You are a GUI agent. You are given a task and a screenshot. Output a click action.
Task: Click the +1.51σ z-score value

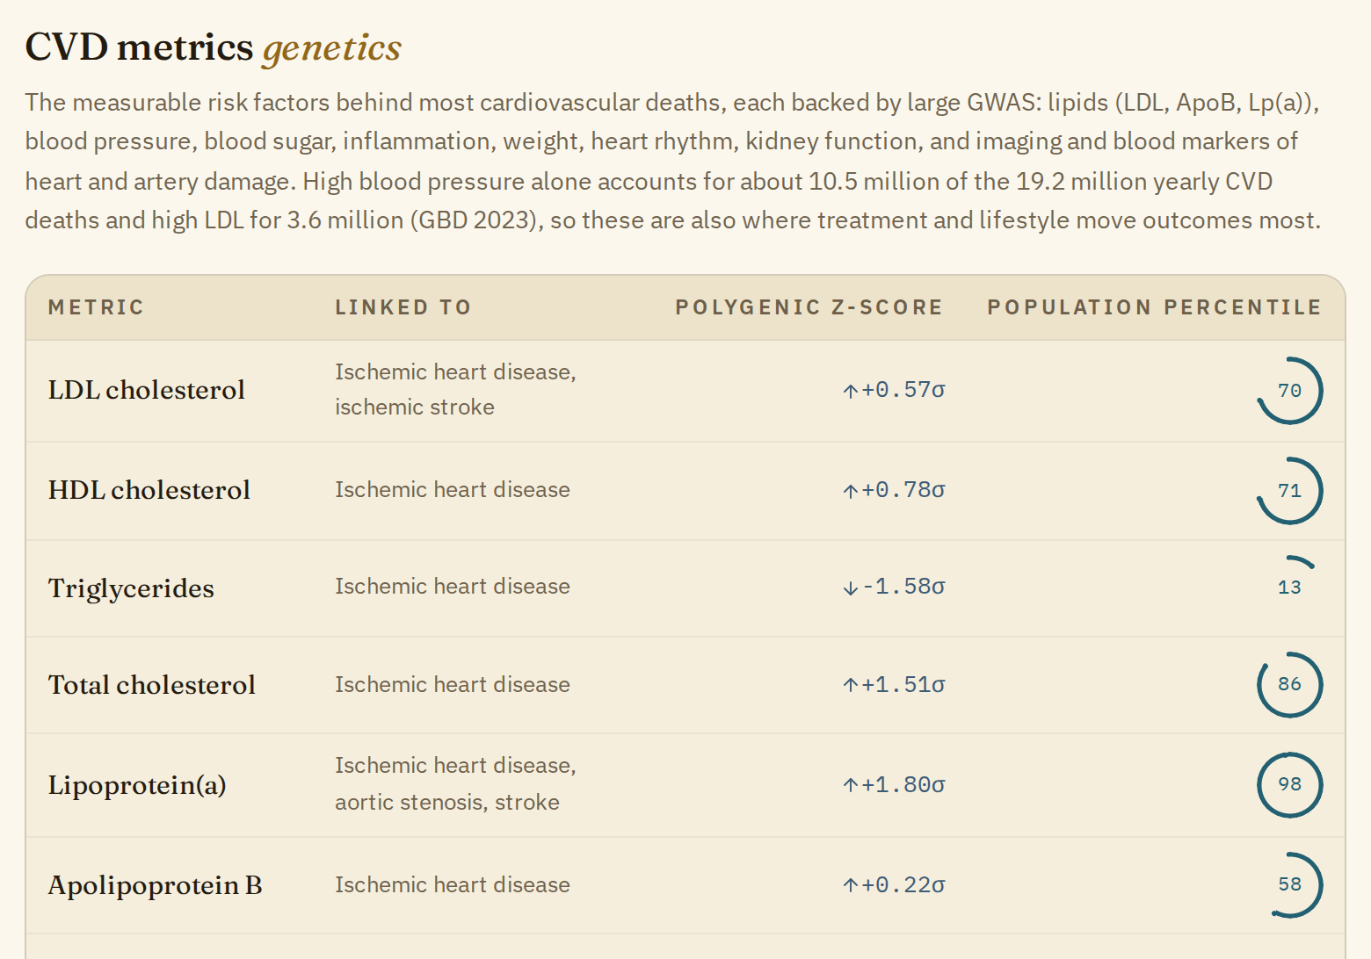903,685
